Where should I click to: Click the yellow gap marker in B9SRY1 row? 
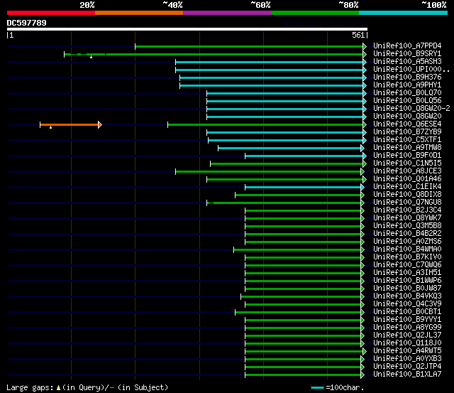(92, 57)
